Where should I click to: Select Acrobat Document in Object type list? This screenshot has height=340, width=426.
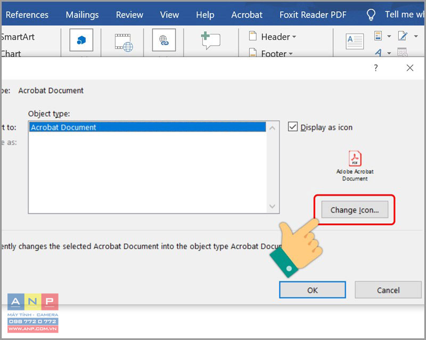pyautogui.click(x=148, y=127)
